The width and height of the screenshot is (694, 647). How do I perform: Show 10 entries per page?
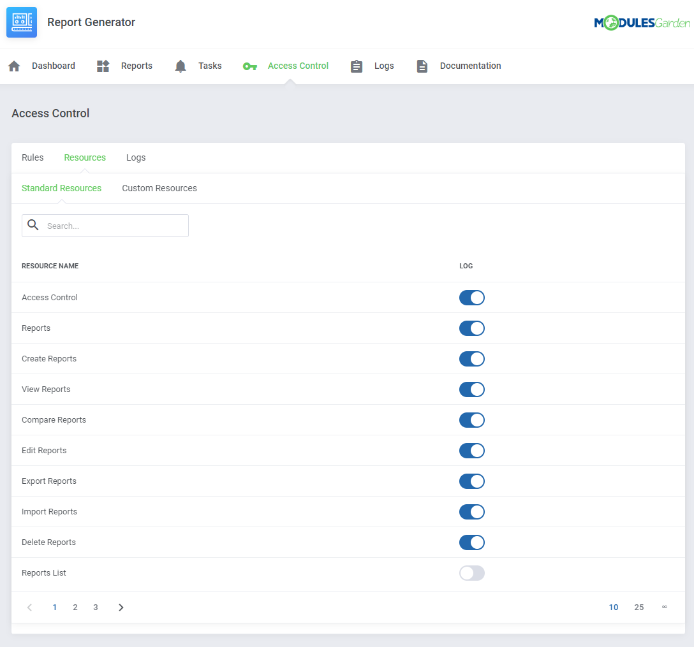[614, 607]
